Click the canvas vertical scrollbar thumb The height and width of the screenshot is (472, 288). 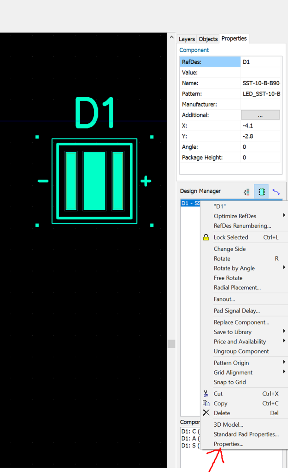point(172,344)
